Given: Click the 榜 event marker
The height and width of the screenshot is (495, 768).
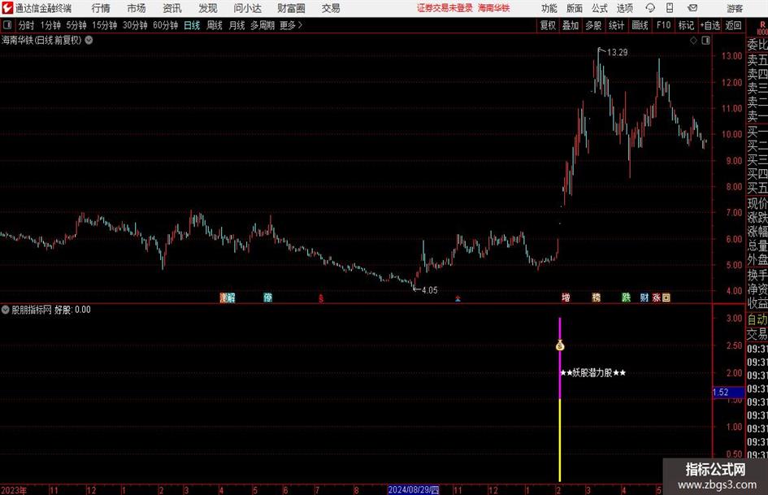Looking at the screenshot, I should pos(596,297).
